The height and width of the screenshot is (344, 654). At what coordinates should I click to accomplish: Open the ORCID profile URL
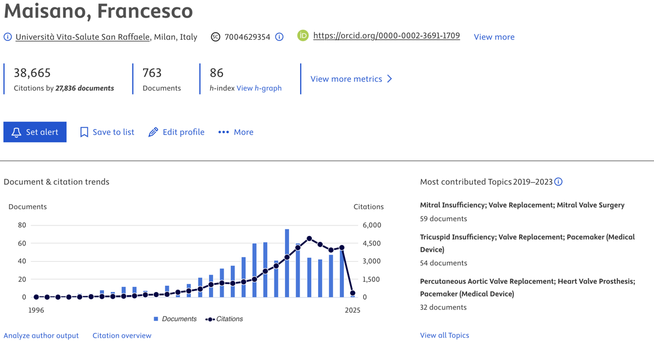point(386,36)
